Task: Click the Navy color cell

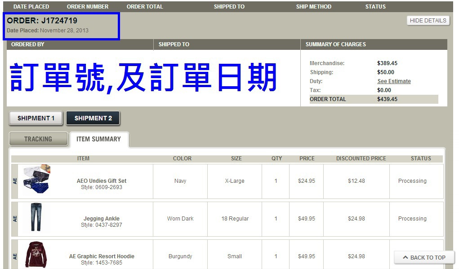Action: [x=180, y=181]
